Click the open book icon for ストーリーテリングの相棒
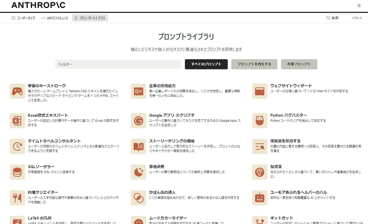 pyautogui.click(x=138, y=146)
